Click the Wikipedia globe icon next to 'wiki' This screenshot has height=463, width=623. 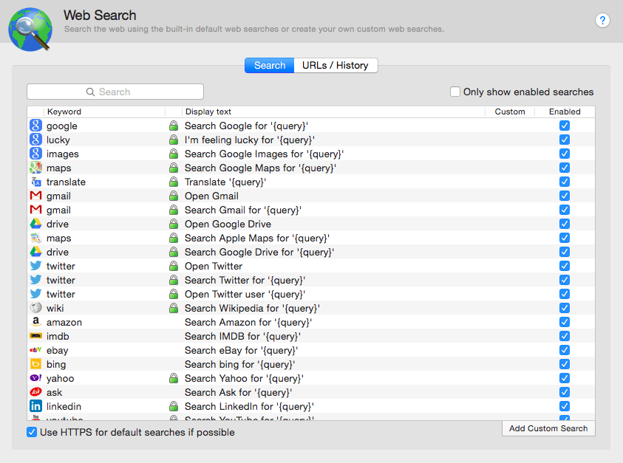click(x=35, y=308)
